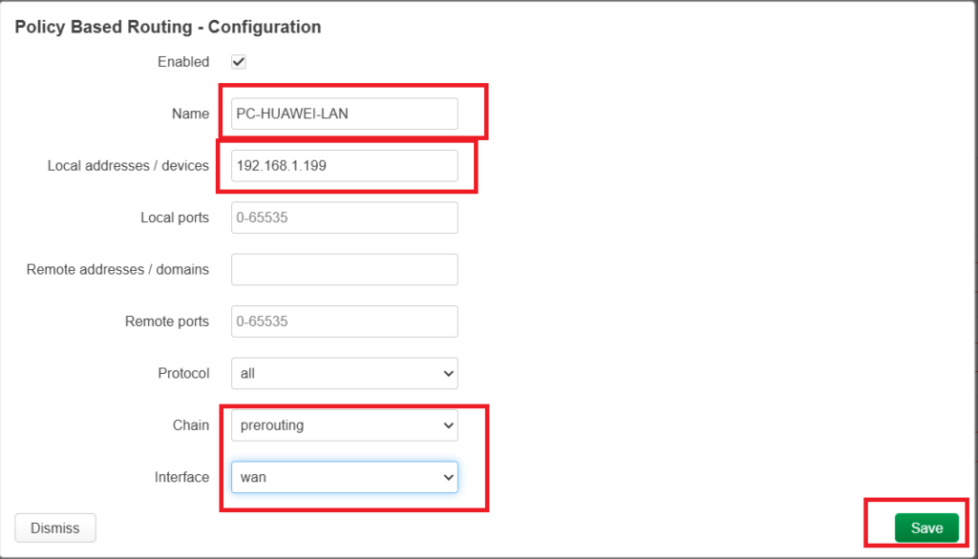Focus the Local addresses / devices input
The image size is (978, 559).
pos(344,165)
